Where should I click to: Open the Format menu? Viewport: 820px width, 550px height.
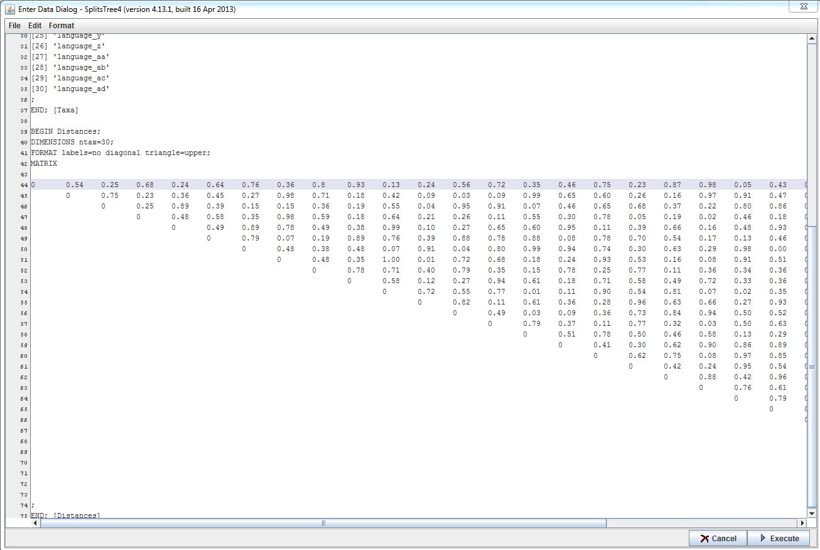pos(62,26)
